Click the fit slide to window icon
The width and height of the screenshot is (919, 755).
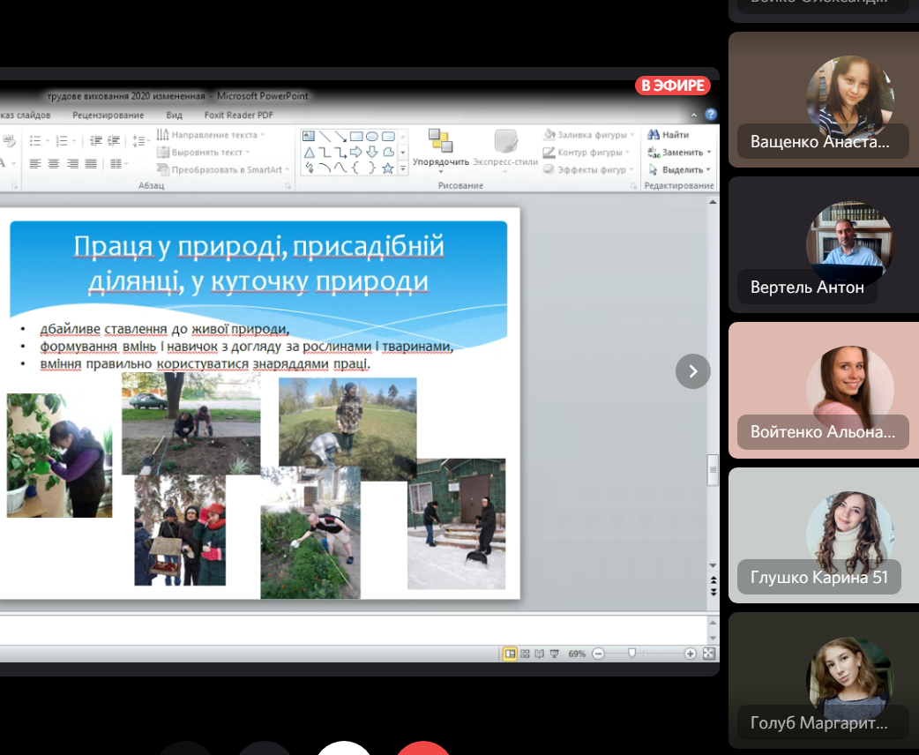tap(708, 654)
